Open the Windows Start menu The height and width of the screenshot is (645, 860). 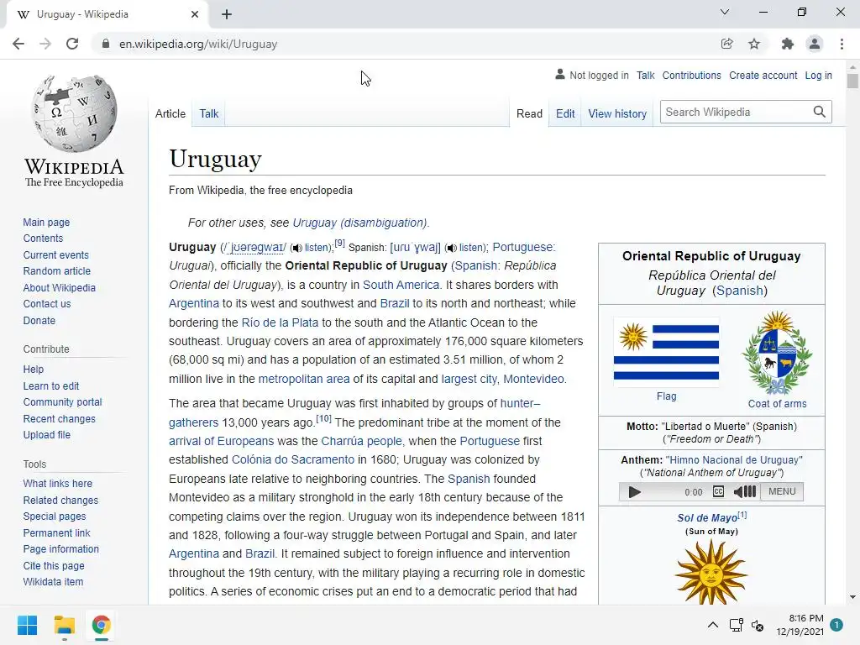pos(27,625)
